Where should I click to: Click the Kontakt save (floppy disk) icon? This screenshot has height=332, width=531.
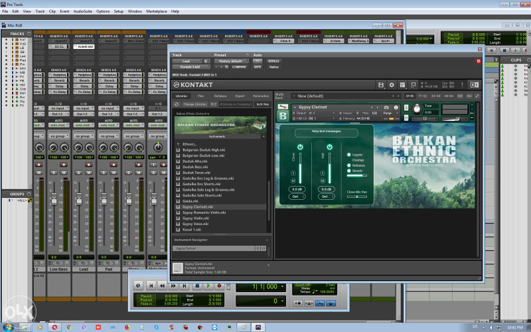pos(380,85)
